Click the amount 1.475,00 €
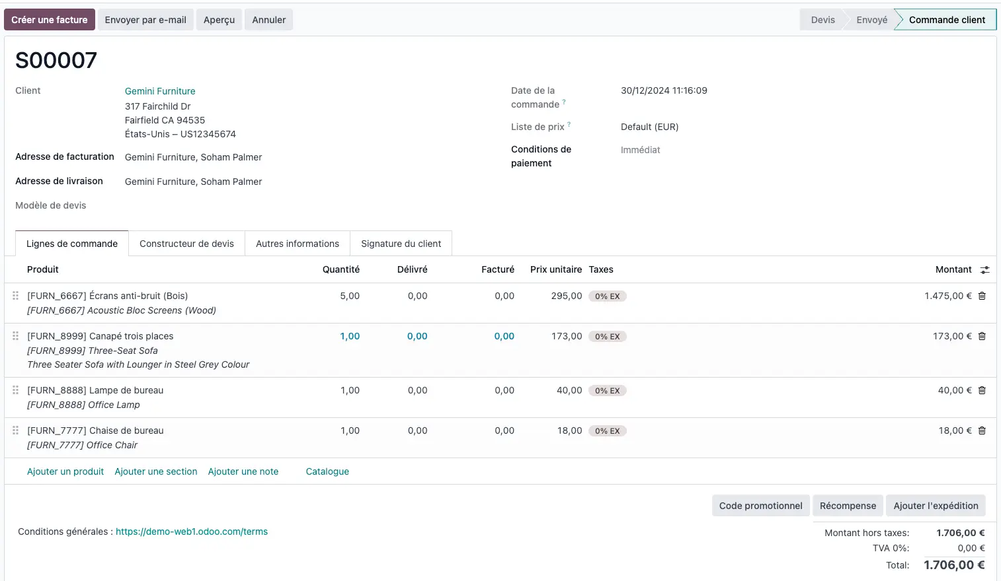This screenshot has height=581, width=1001. coord(948,296)
